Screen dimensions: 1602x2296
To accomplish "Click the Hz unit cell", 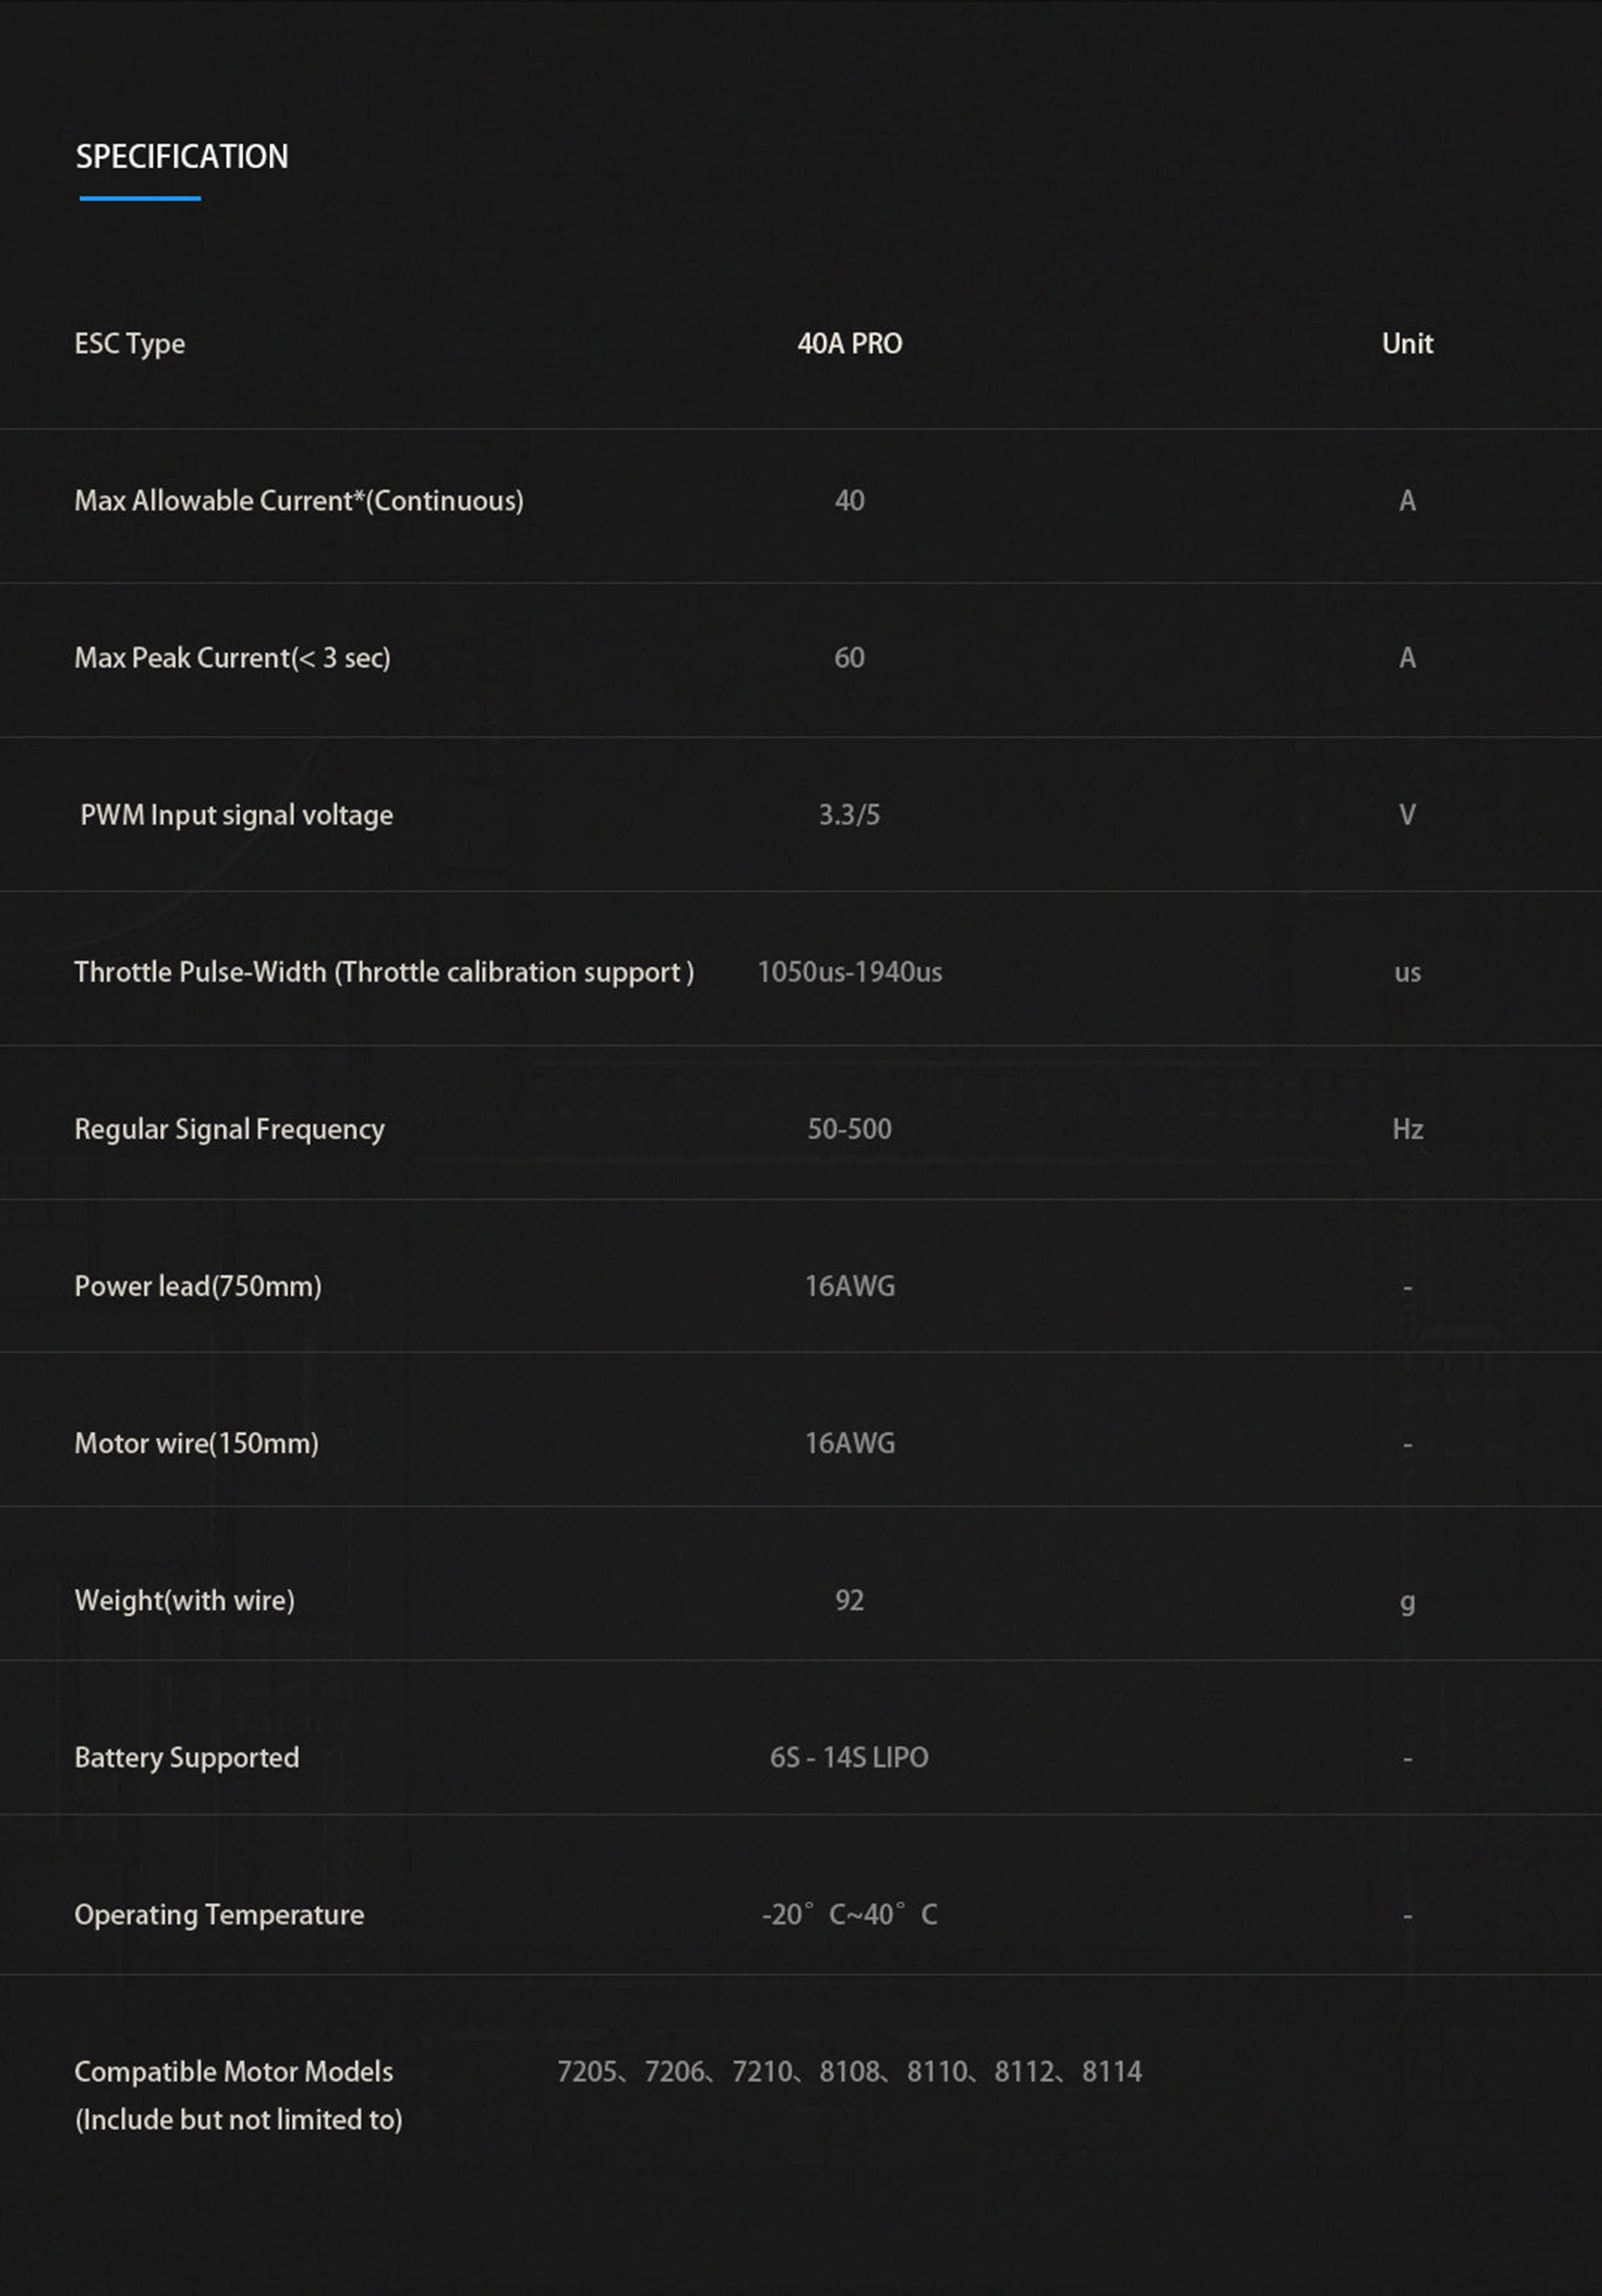I will pyautogui.click(x=1406, y=1129).
